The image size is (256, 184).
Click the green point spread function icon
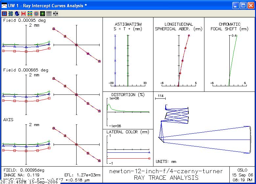coord(42,13)
